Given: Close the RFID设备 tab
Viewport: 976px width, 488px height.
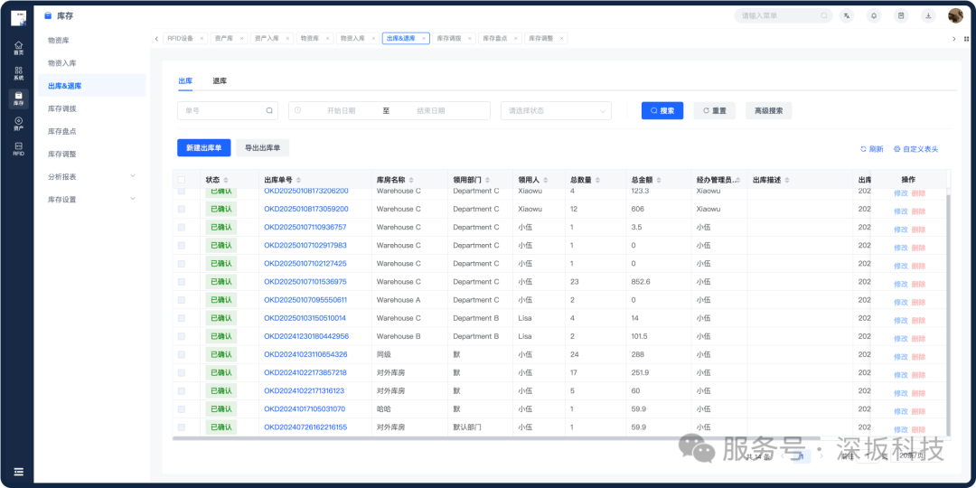Looking at the screenshot, I should [201, 39].
